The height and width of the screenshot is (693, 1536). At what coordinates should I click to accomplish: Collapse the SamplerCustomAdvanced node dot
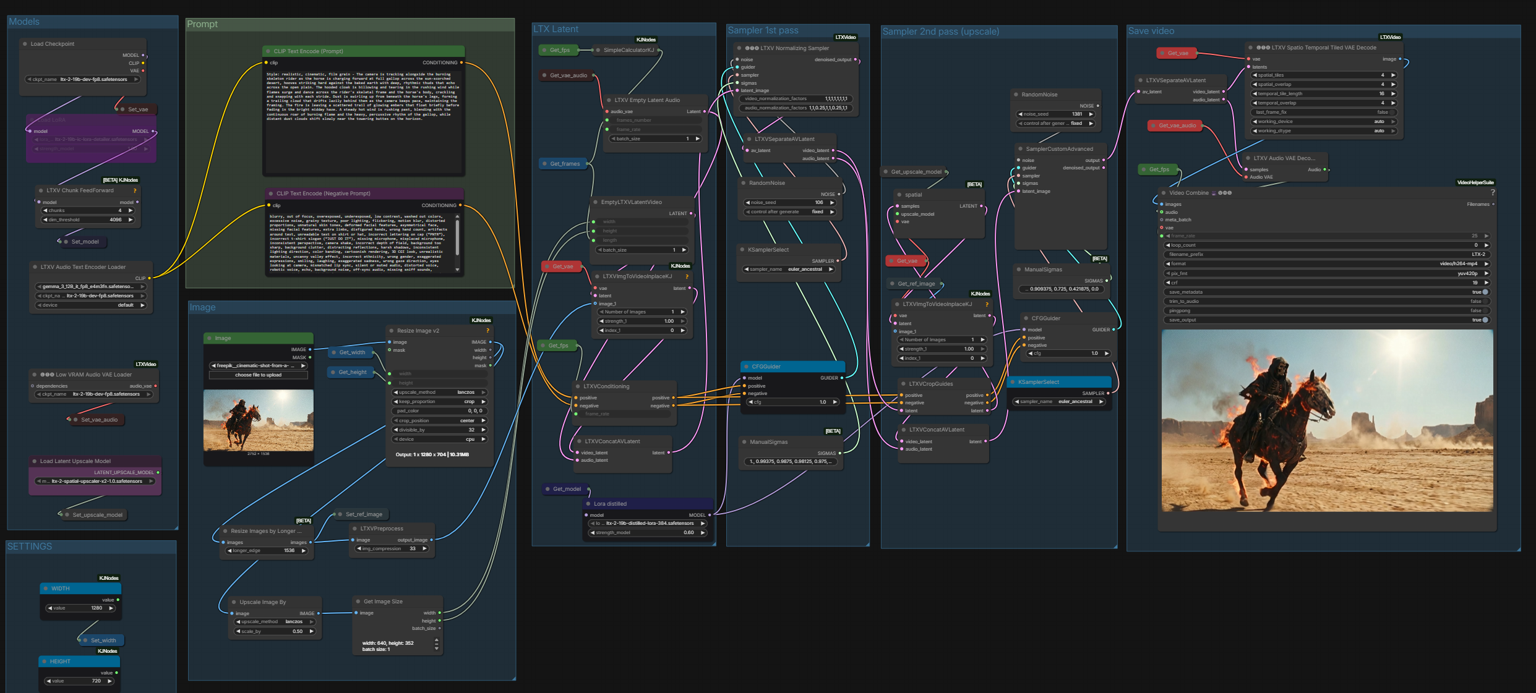pyautogui.click(x=1020, y=149)
